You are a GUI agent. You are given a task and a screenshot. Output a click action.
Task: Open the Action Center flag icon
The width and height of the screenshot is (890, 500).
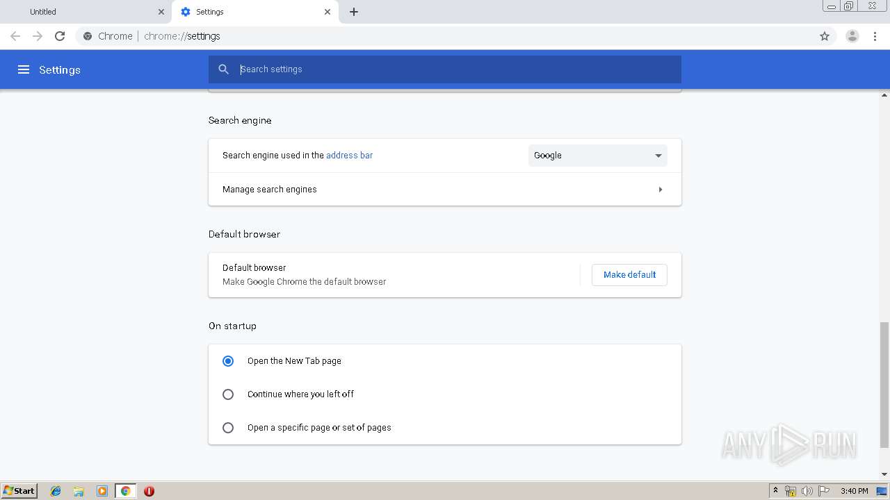(x=824, y=491)
